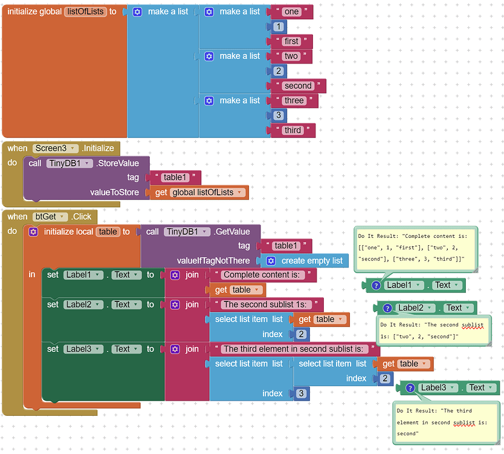This screenshot has width=504, height=454.
Task: Open gear icon on initialize local table
Action: click(x=33, y=232)
